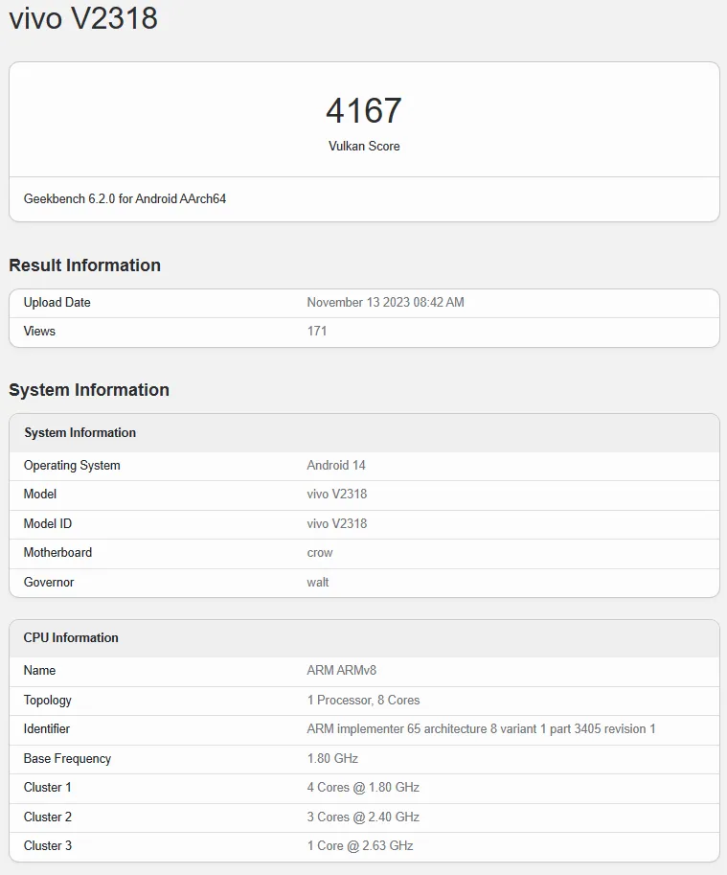Click the Operating System label
The height and width of the screenshot is (875, 727).
point(72,466)
